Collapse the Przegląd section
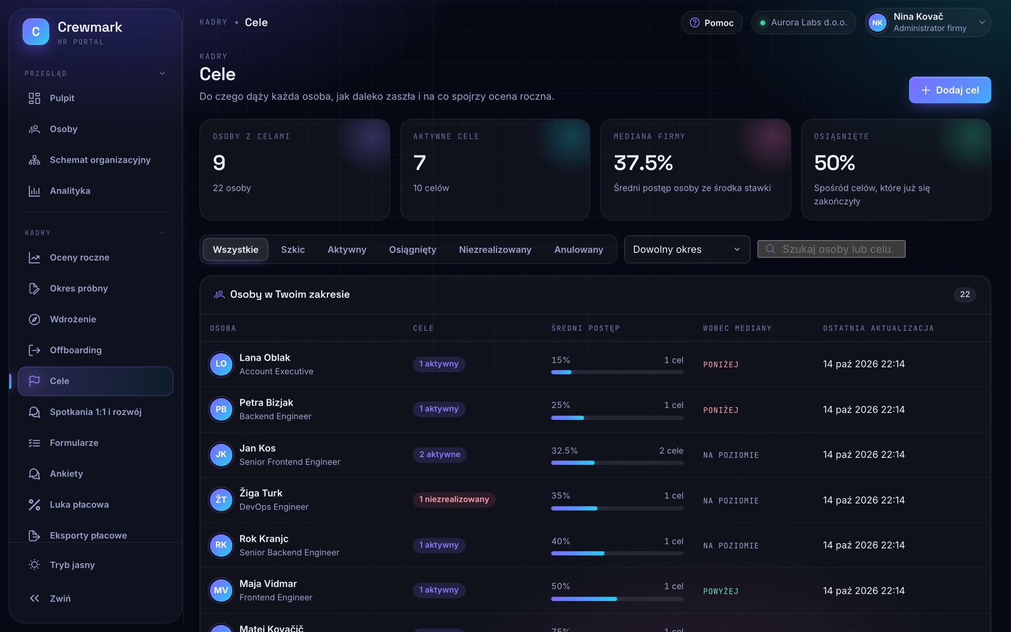 click(x=162, y=73)
